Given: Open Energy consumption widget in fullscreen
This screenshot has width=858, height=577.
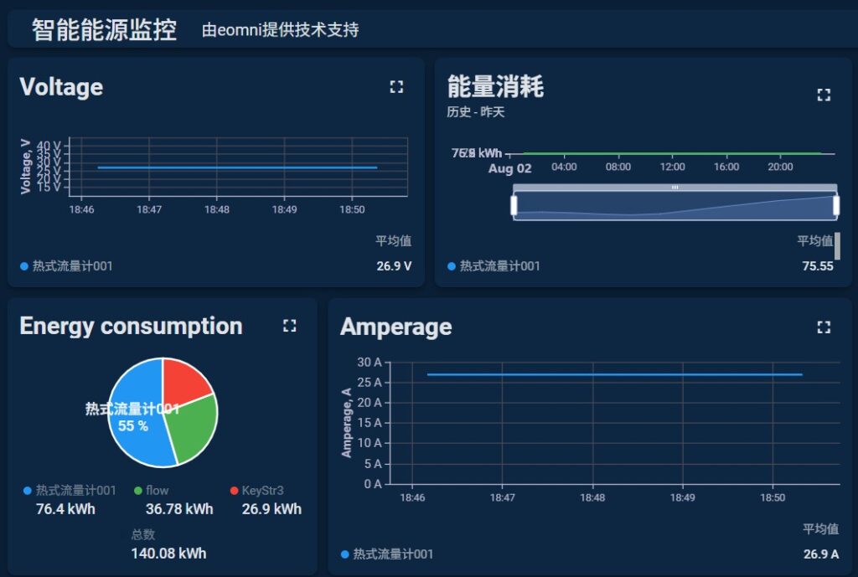Looking at the screenshot, I should tap(289, 326).
